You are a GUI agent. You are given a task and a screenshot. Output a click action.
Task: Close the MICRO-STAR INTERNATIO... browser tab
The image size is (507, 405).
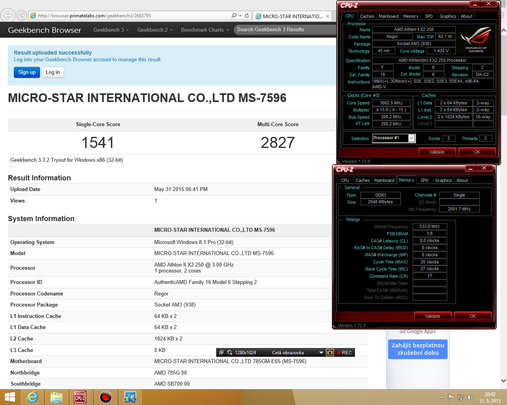tap(328, 16)
